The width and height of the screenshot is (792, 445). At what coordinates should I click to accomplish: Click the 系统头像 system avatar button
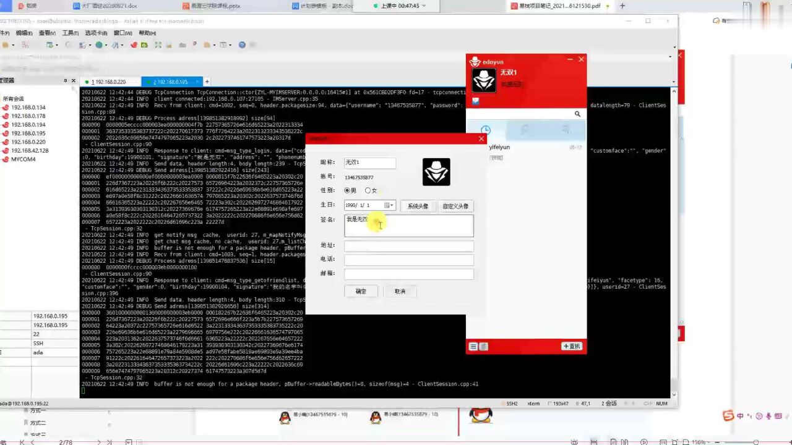418,206
